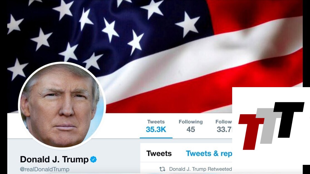Click the blue underline beneath 35.3K
The width and height of the screenshot is (310, 174).
coord(156,138)
